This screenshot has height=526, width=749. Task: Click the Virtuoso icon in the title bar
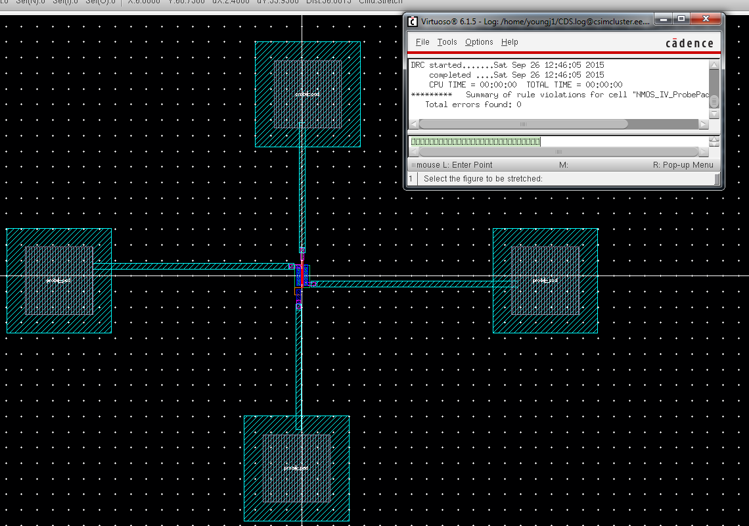click(x=413, y=20)
